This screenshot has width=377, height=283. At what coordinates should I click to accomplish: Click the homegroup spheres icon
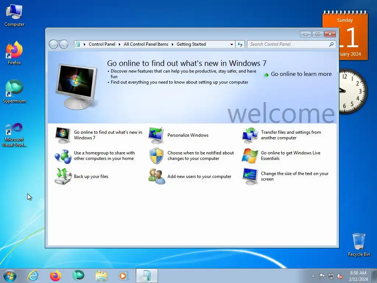[x=63, y=156]
